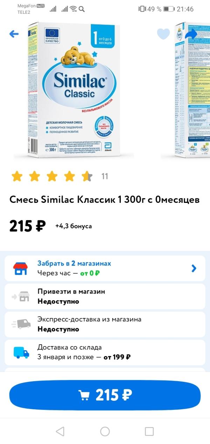Toggle the heart favorite icon
210x444 pixels.
[x=163, y=34]
